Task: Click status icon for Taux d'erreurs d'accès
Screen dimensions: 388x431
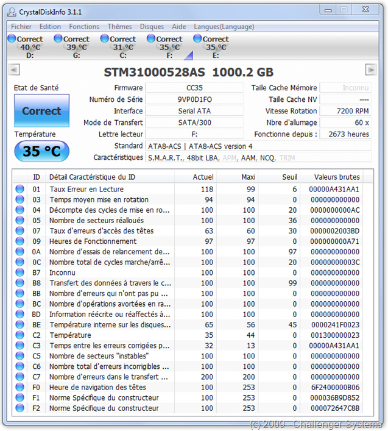Action: [19, 231]
